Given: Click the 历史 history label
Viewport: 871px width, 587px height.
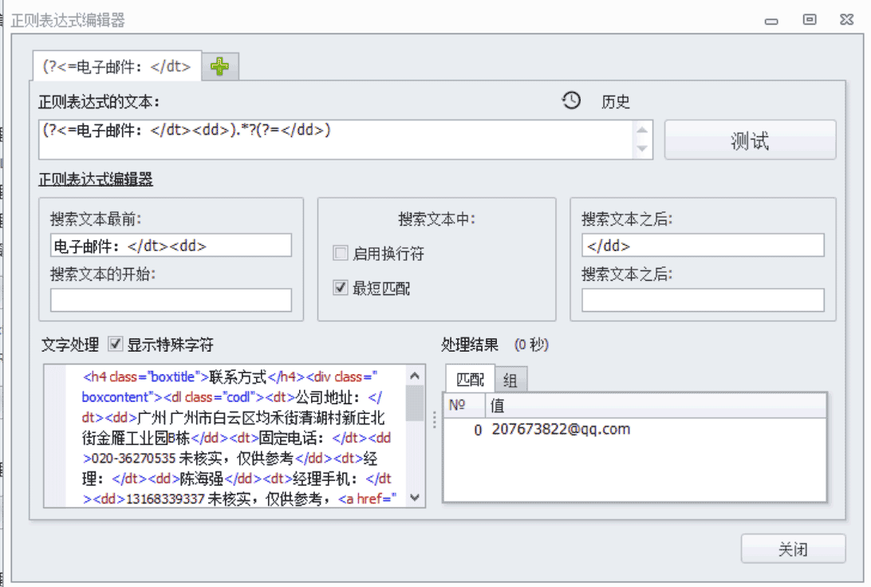Looking at the screenshot, I should point(615,102).
